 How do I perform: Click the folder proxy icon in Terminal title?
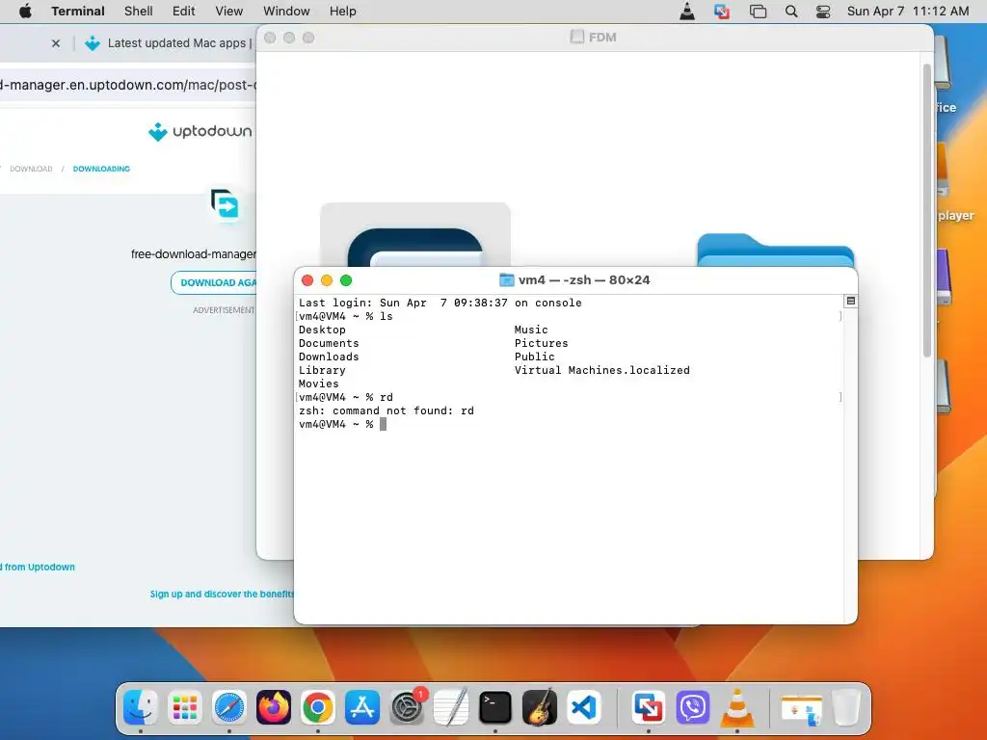click(x=507, y=280)
